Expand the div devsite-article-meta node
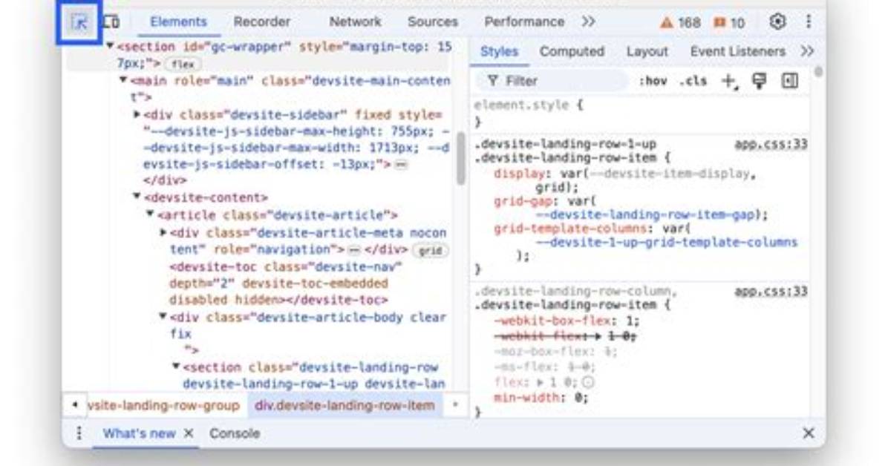This screenshot has width=888, height=466. (x=163, y=232)
